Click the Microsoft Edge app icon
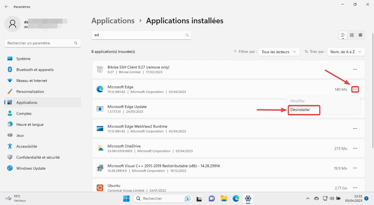 tap(100, 89)
